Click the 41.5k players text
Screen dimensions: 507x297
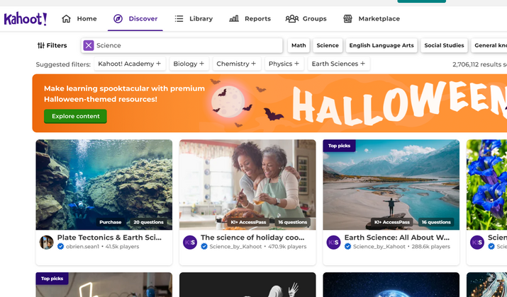pos(122,246)
